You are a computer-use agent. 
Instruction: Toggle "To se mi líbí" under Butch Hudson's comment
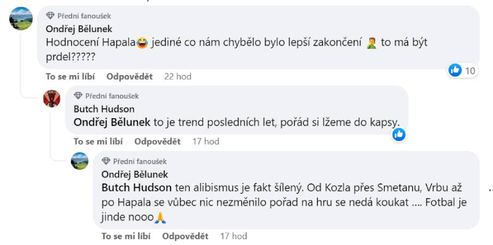coord(98,142)
